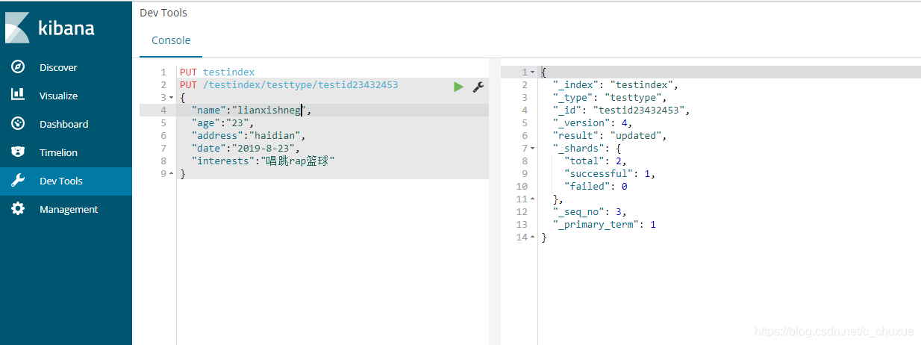Open Timelion mask icon
This screenshot has width=921, height=345.
[18, 152]
